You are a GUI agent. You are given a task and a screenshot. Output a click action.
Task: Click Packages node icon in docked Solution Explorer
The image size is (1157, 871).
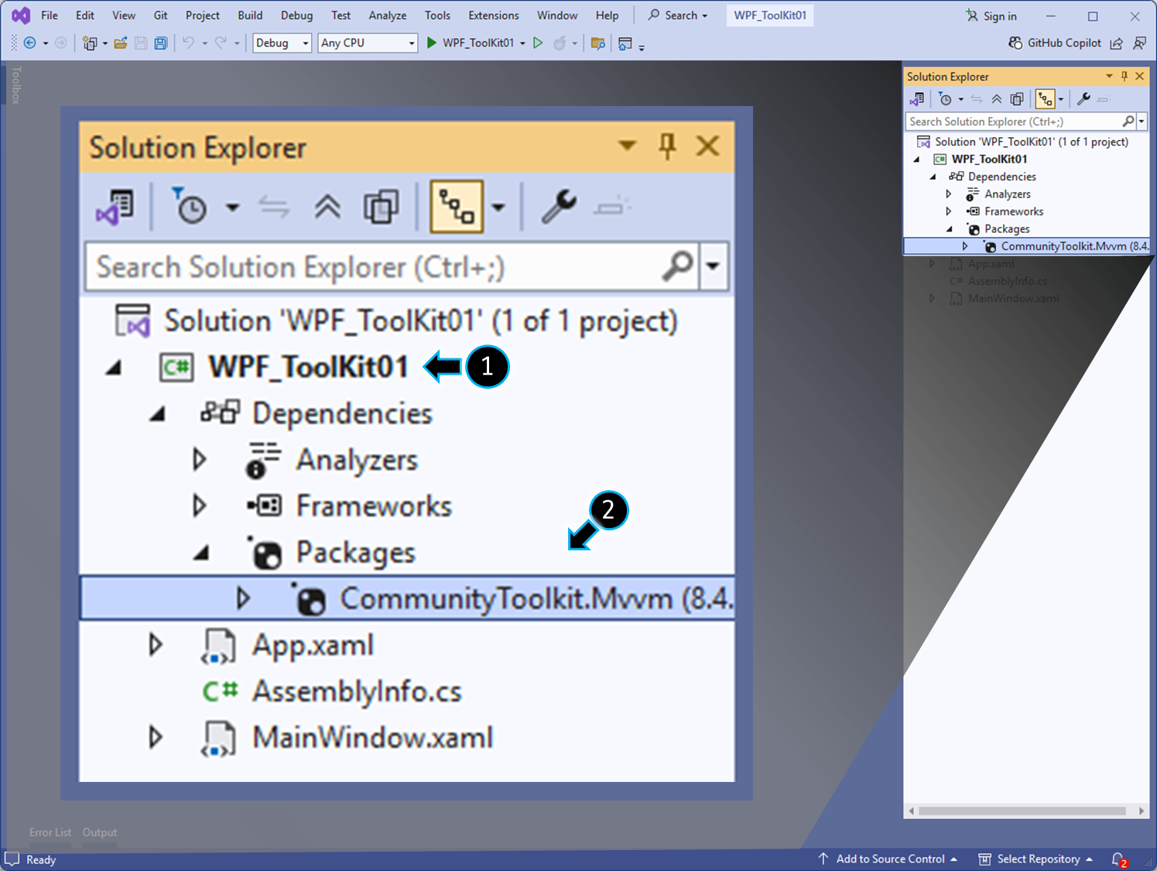[974, 229]
